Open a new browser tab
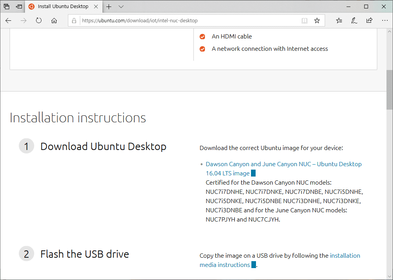This screenshot has height=280, width=393. (x=109, y=7)
